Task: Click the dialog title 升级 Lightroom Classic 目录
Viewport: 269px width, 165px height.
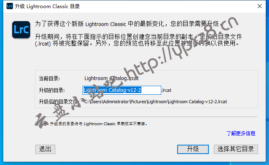Action: click(48, 7)
